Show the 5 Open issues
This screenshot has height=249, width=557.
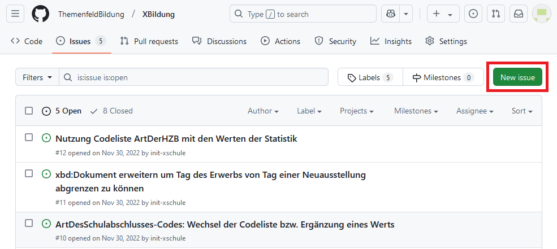62,111
